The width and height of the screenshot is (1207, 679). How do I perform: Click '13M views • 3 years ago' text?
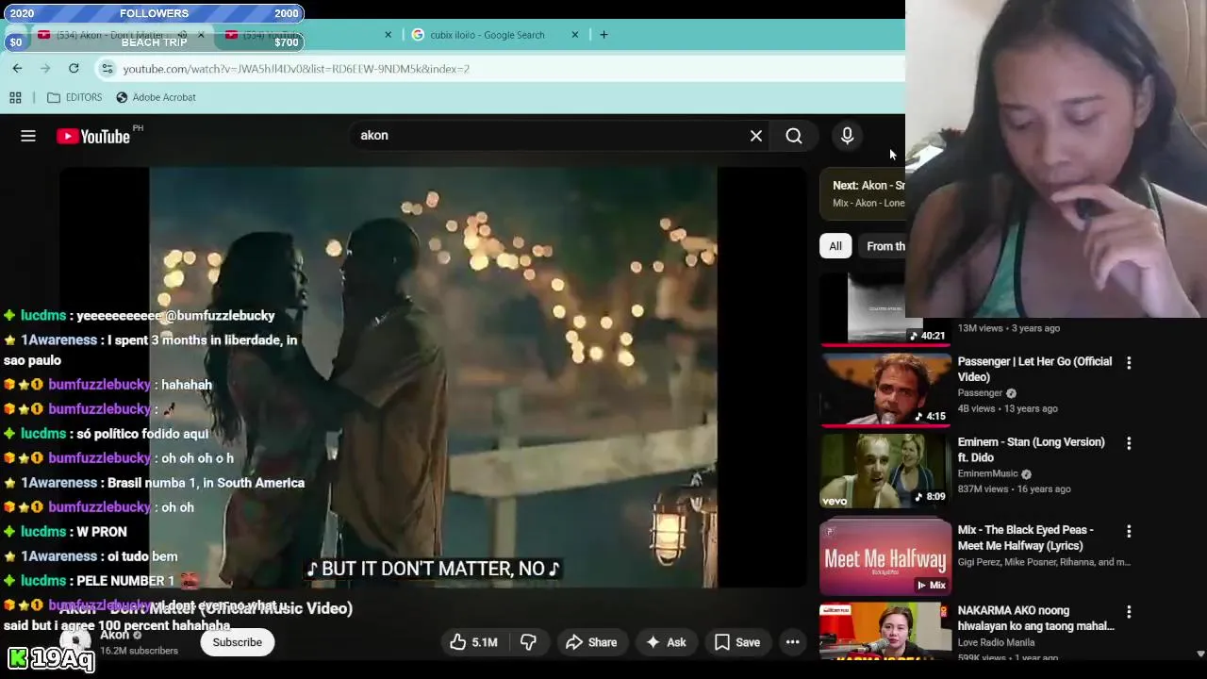(1009, 328)
